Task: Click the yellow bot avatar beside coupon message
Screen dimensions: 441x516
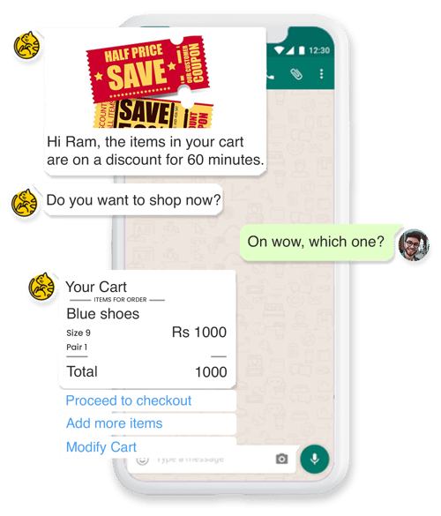Action: click(27, 46)
